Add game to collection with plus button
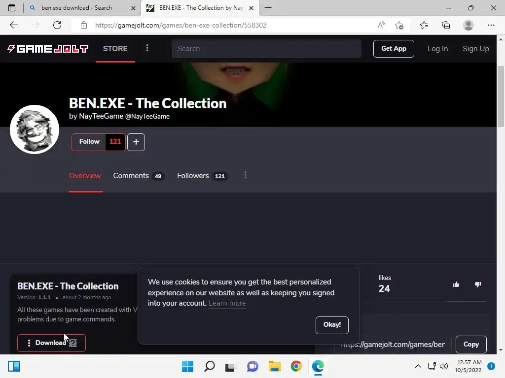 tap(136, 142)
